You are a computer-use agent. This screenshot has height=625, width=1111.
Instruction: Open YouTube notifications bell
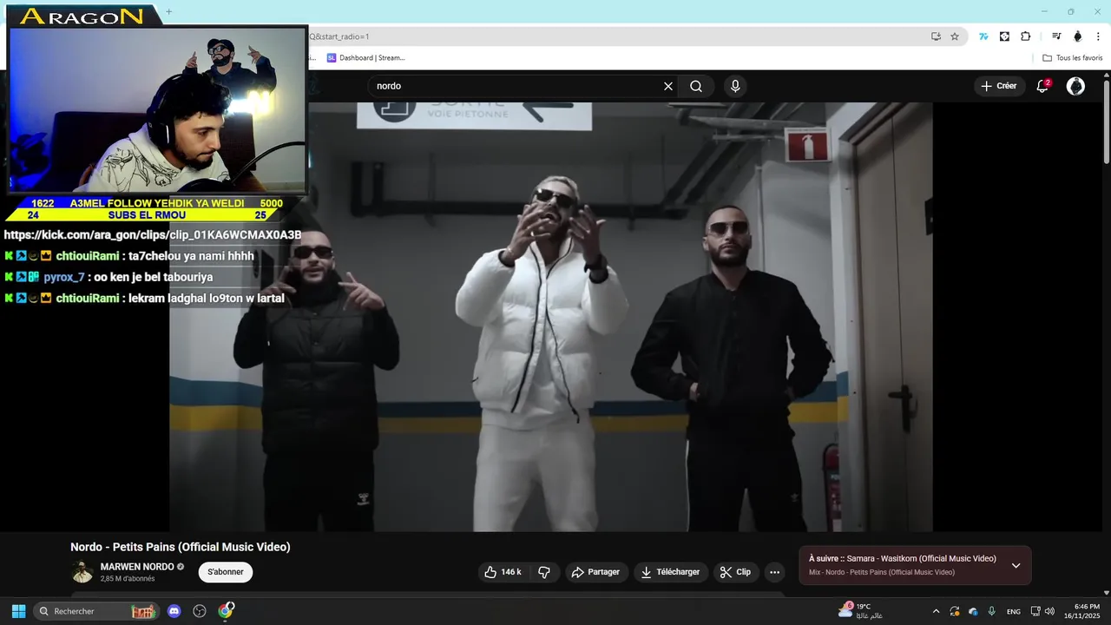1043,86
